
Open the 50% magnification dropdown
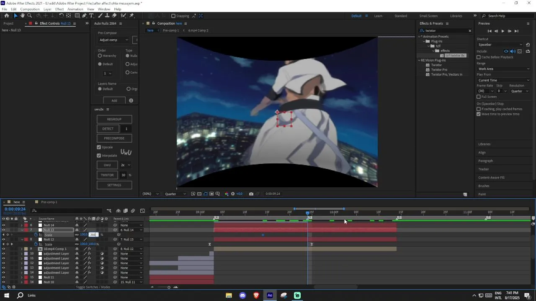(151, 194)
